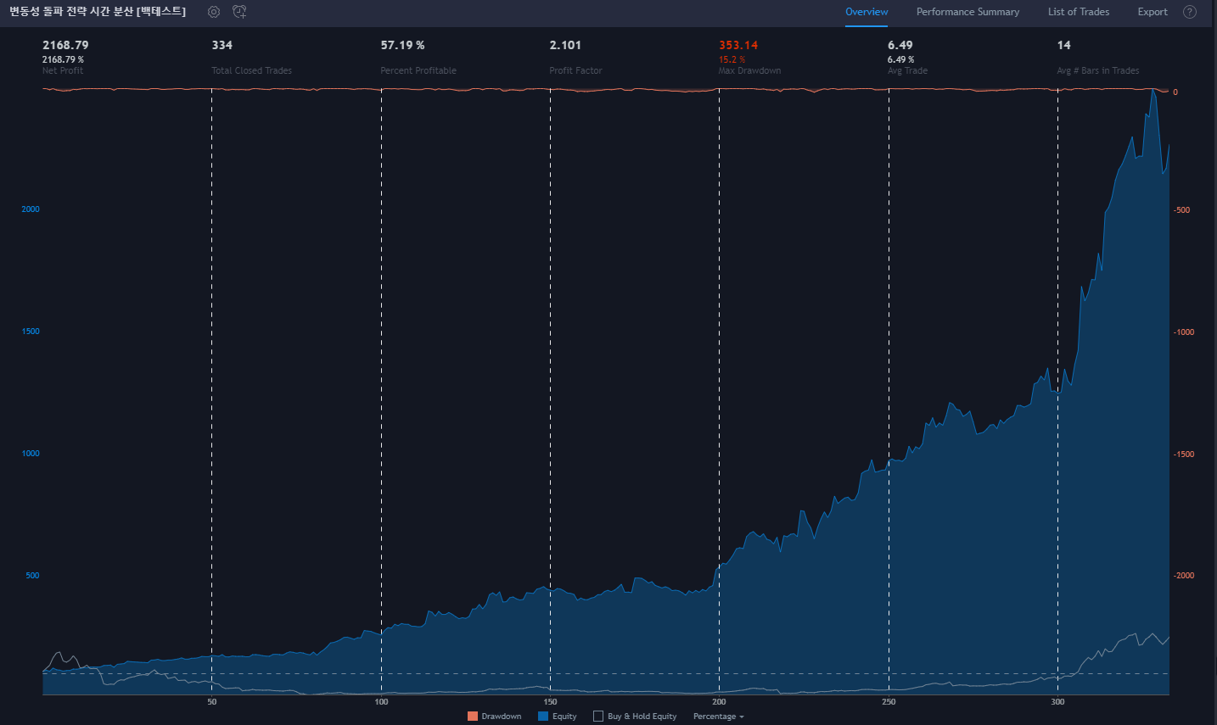Open the help question mark icon
Screen dimensions: 1217x725
point(1190,12)
